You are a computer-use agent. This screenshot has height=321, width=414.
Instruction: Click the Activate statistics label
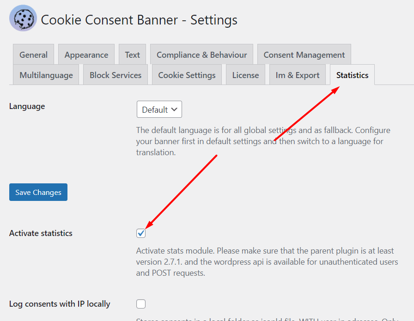(41, 233)
